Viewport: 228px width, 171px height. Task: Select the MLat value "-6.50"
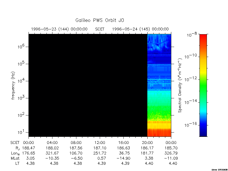point(76,158)
